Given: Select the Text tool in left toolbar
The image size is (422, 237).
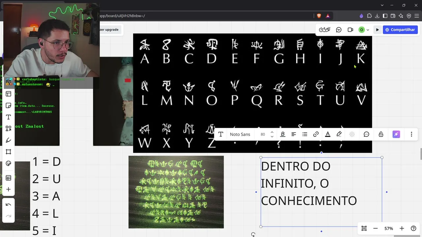Looking at the screenshot, I should [x=9, y=117].
